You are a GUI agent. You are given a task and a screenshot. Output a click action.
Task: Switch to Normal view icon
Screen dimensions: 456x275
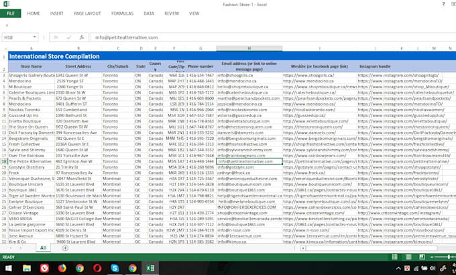tap(394, 257)
